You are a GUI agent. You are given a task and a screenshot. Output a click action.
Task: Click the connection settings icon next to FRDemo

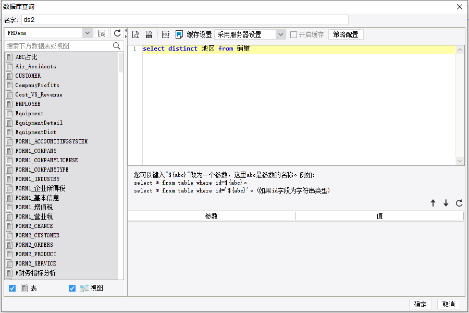pos(102,33)
